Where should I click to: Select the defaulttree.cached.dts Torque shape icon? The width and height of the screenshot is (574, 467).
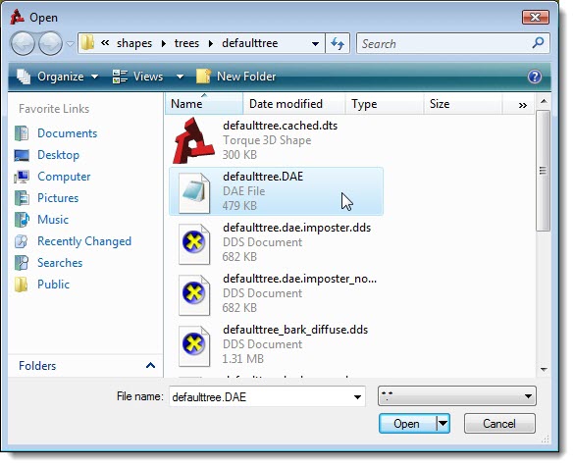point(193,140)
